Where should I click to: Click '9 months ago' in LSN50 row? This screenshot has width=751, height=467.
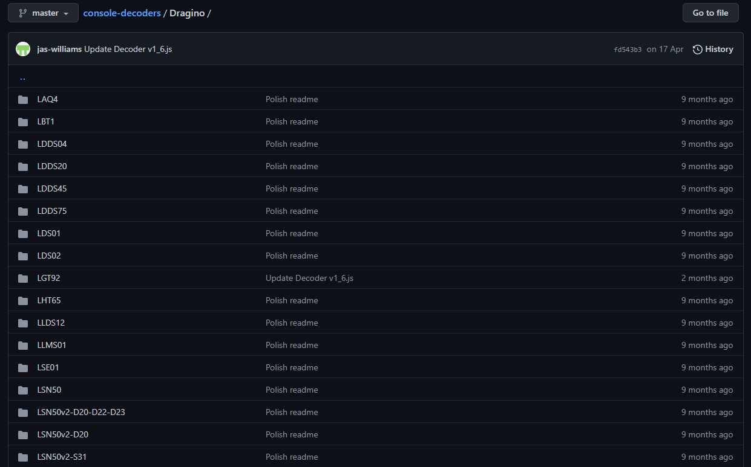pos(707,390)
